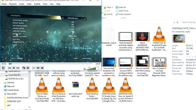The width and height of the screenshot is (196, 110).
Task: Toggle VLC loop mode button
Action: pyautogui.click(x=38, y=68)
